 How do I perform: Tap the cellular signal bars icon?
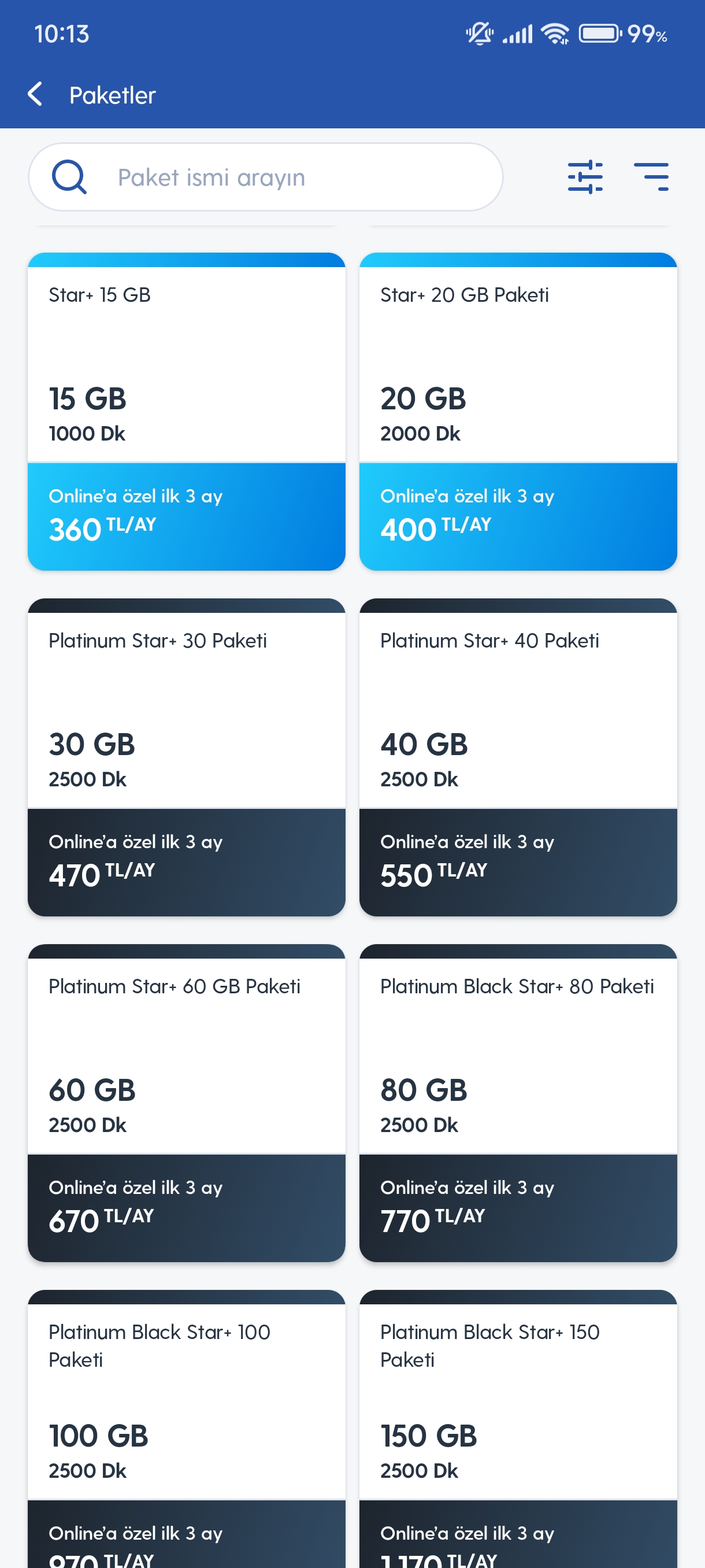tap(517, 34)
